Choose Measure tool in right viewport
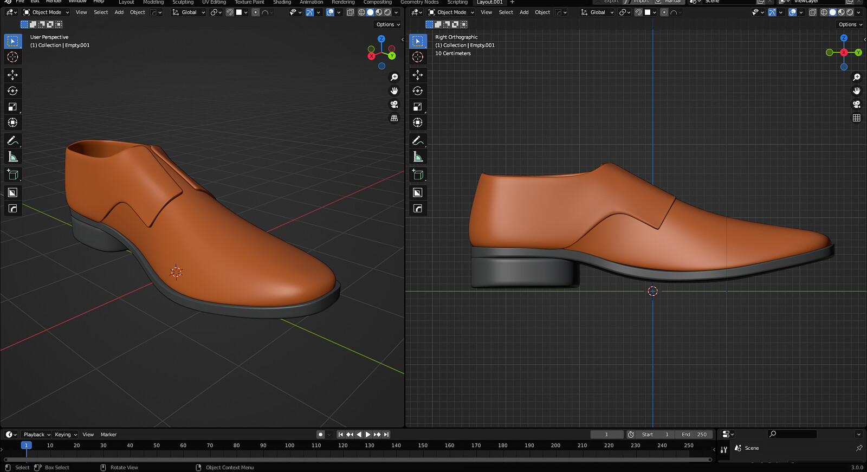 point(418,157)
